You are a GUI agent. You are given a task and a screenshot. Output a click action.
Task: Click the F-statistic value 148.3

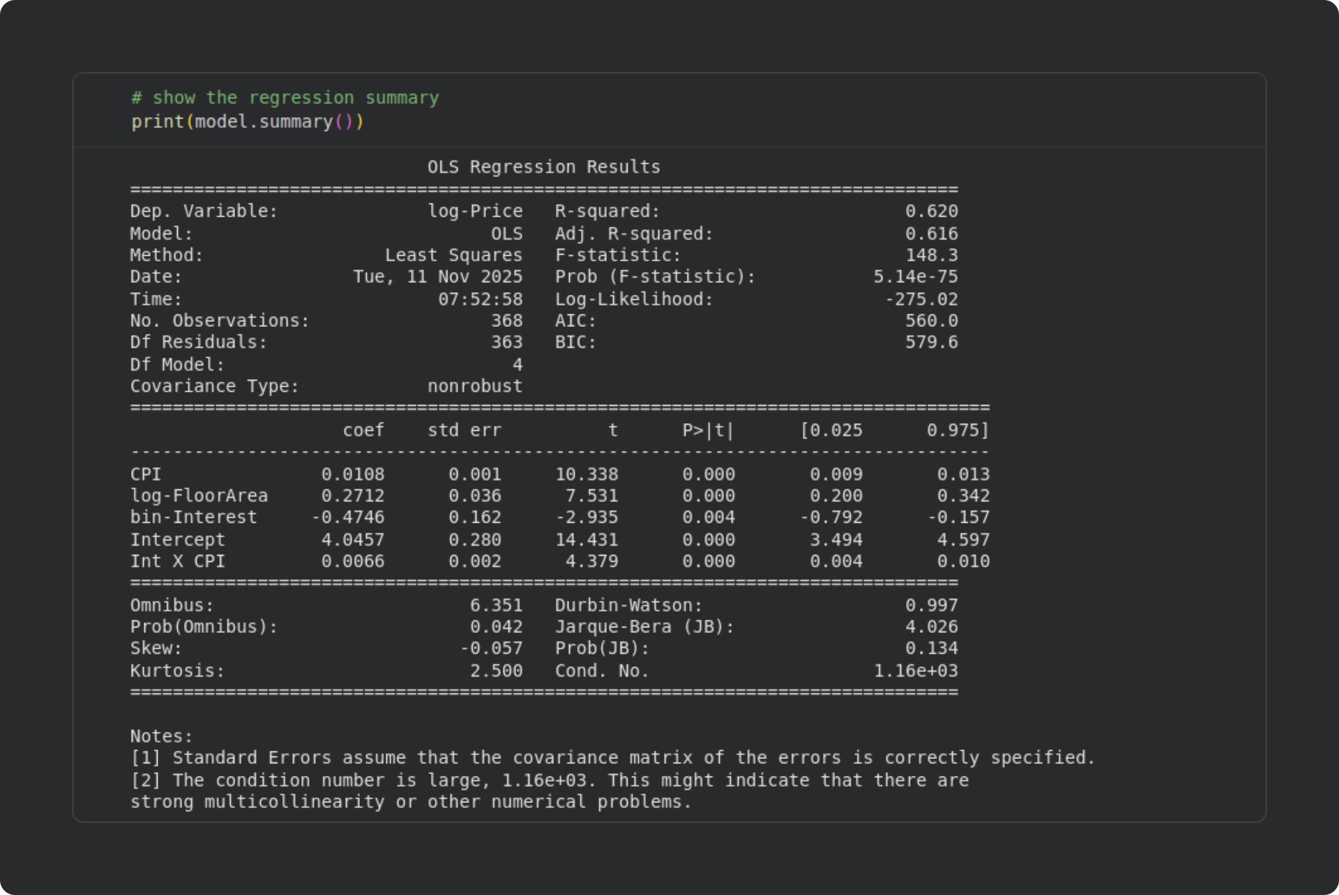click(931, 255)
